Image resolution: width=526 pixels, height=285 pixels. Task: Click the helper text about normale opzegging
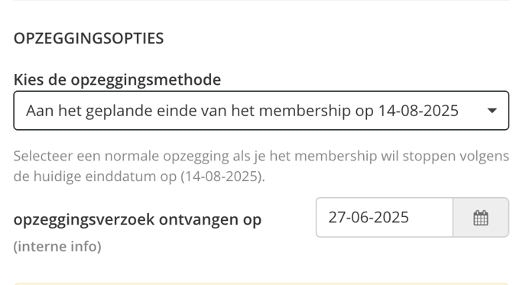(261, 166)
